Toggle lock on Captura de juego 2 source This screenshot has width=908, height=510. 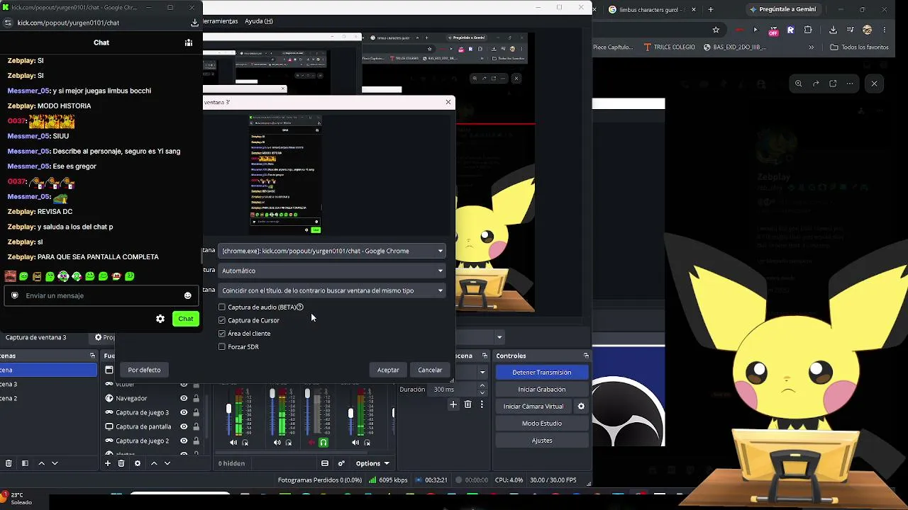196,441
